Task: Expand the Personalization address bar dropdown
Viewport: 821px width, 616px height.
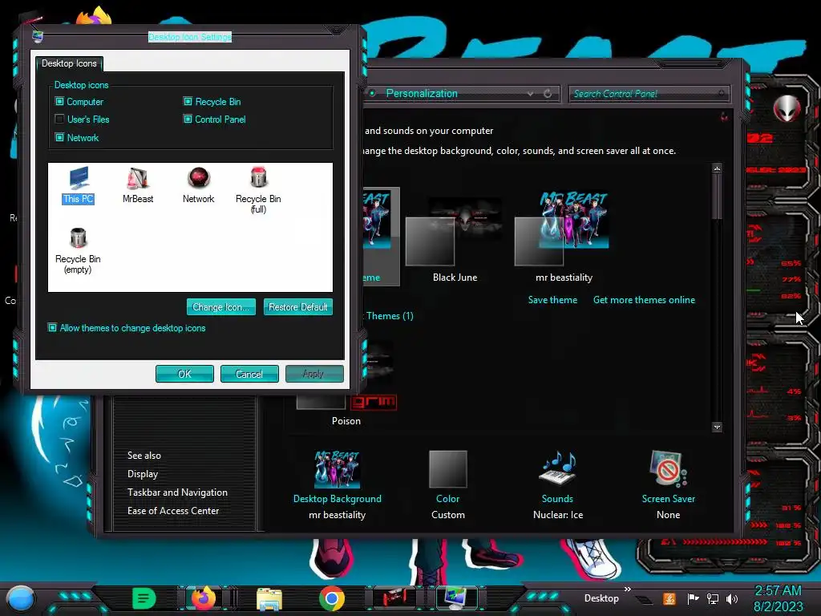Action: coord(531,94)
